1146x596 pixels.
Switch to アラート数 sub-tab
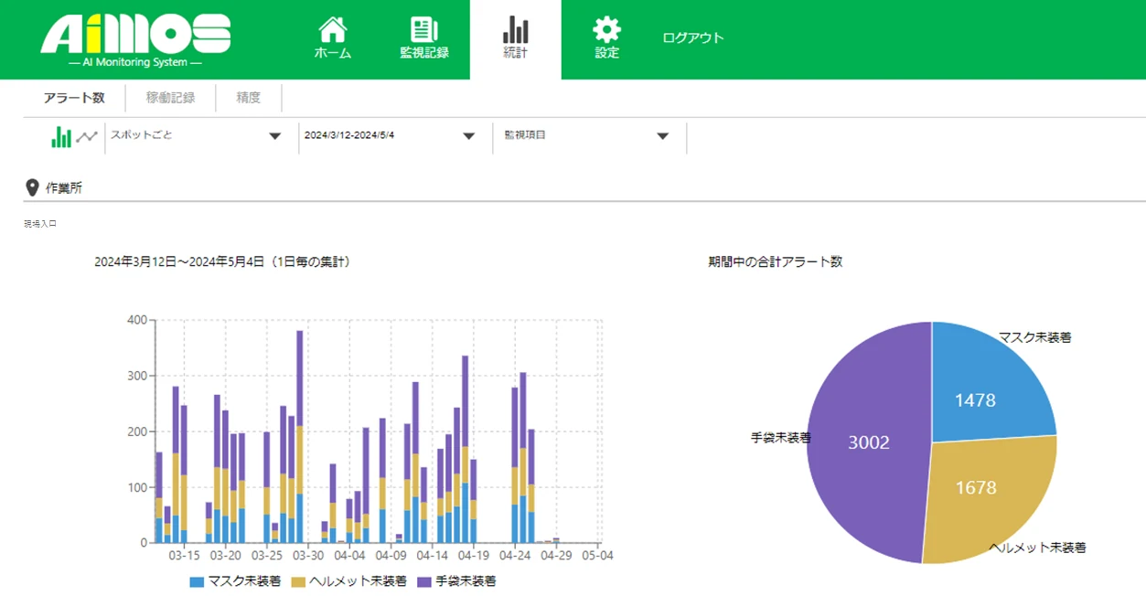tap(74, 98)
